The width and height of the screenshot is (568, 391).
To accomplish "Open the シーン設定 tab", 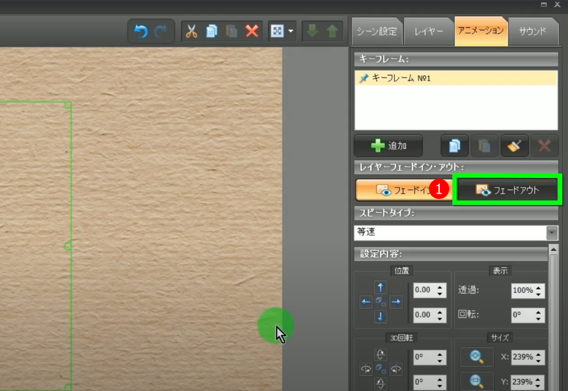I will coord(377,32).
